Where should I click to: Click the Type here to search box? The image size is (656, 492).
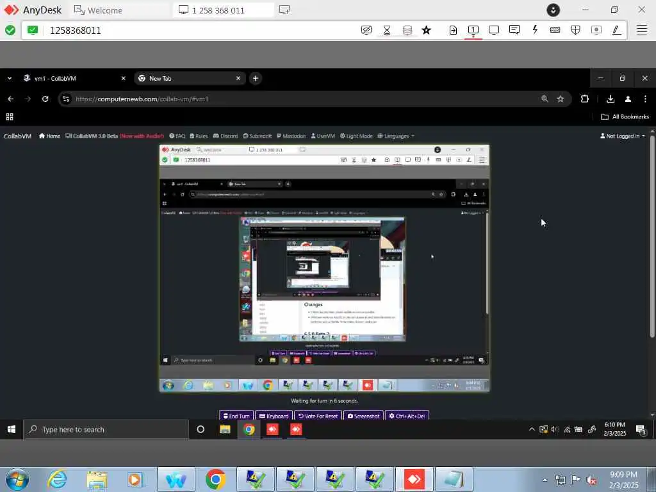click(x=106, y=430)
